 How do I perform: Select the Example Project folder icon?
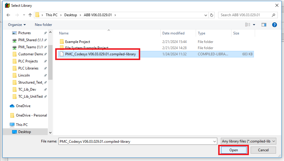(62, 42)
